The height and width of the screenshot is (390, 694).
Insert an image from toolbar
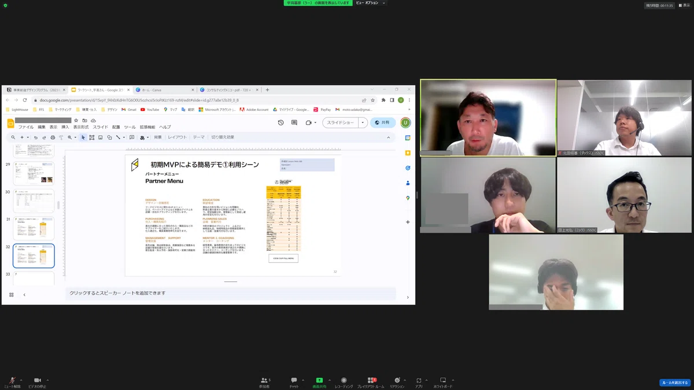[x=101, y=138]
